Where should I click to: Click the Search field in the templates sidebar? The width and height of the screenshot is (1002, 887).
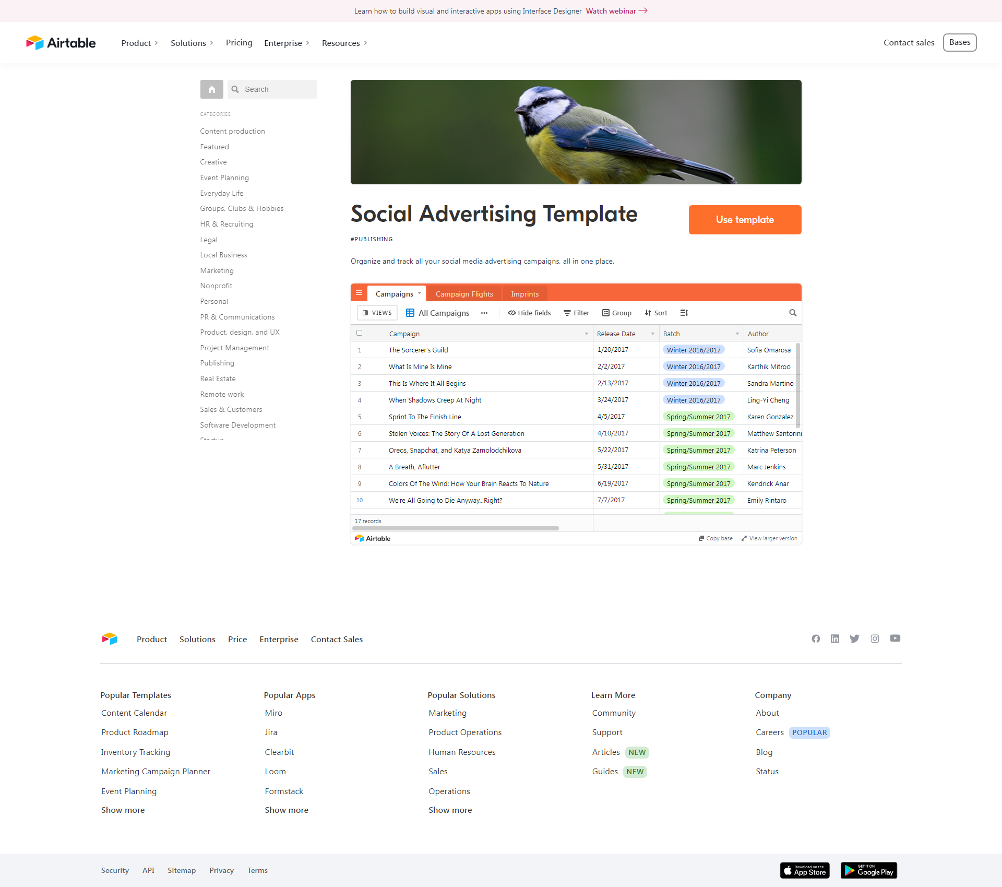pyautogui.click(x=272, y=89)
